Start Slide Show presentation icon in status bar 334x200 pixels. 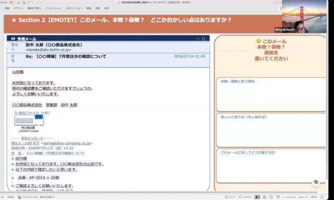[x=278, y=197]
